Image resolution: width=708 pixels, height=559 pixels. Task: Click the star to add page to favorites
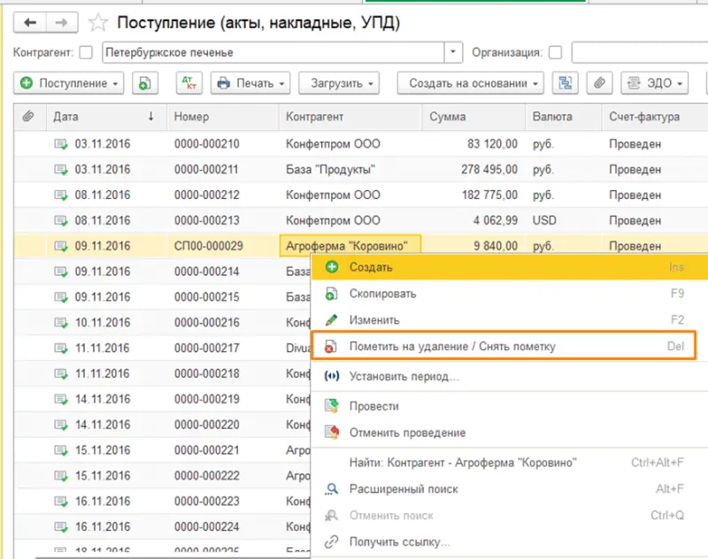click(97, 23)
